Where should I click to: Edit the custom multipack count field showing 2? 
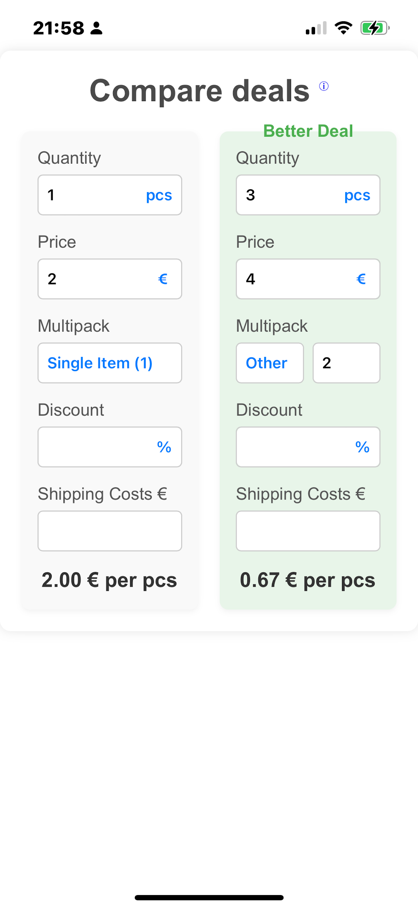(x=346, y=363)
